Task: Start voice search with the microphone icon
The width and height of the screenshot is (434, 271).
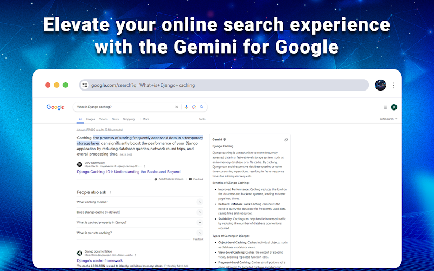Action: point(186,107)
